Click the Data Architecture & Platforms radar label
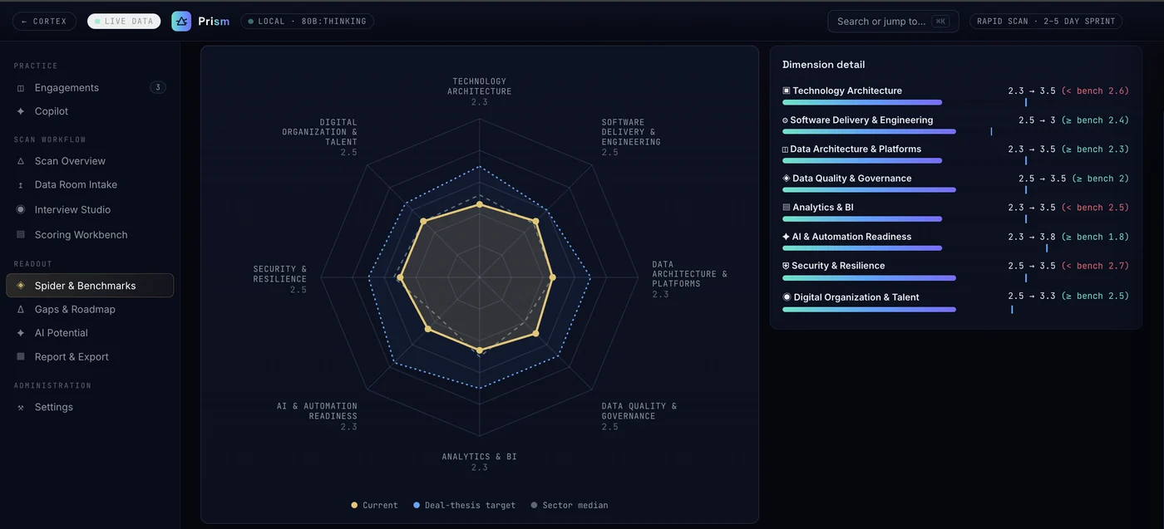Screen dimensions: 1164x529 point(689,279)
